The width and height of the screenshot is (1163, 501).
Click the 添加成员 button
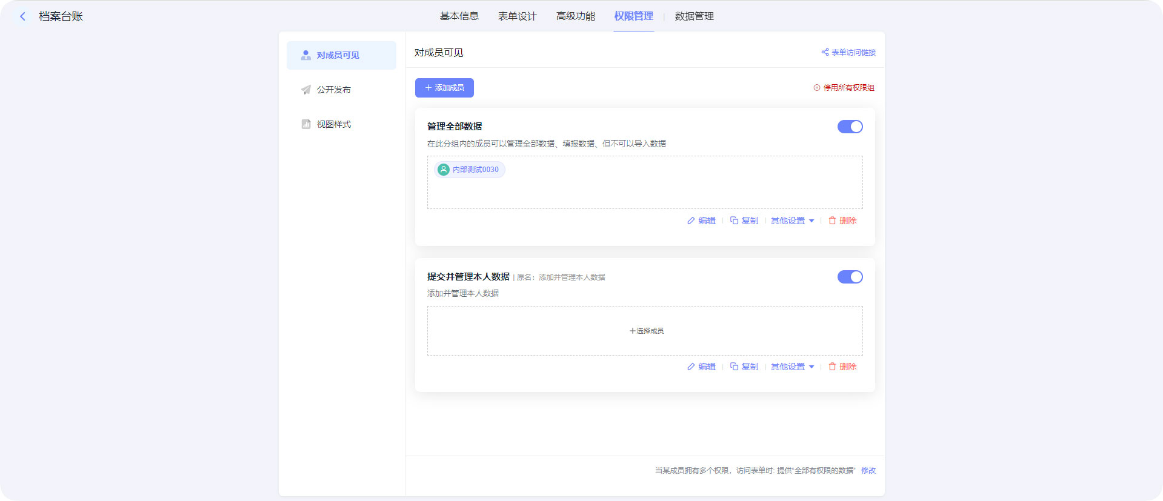pyautogui.click(x=444, y=88)
